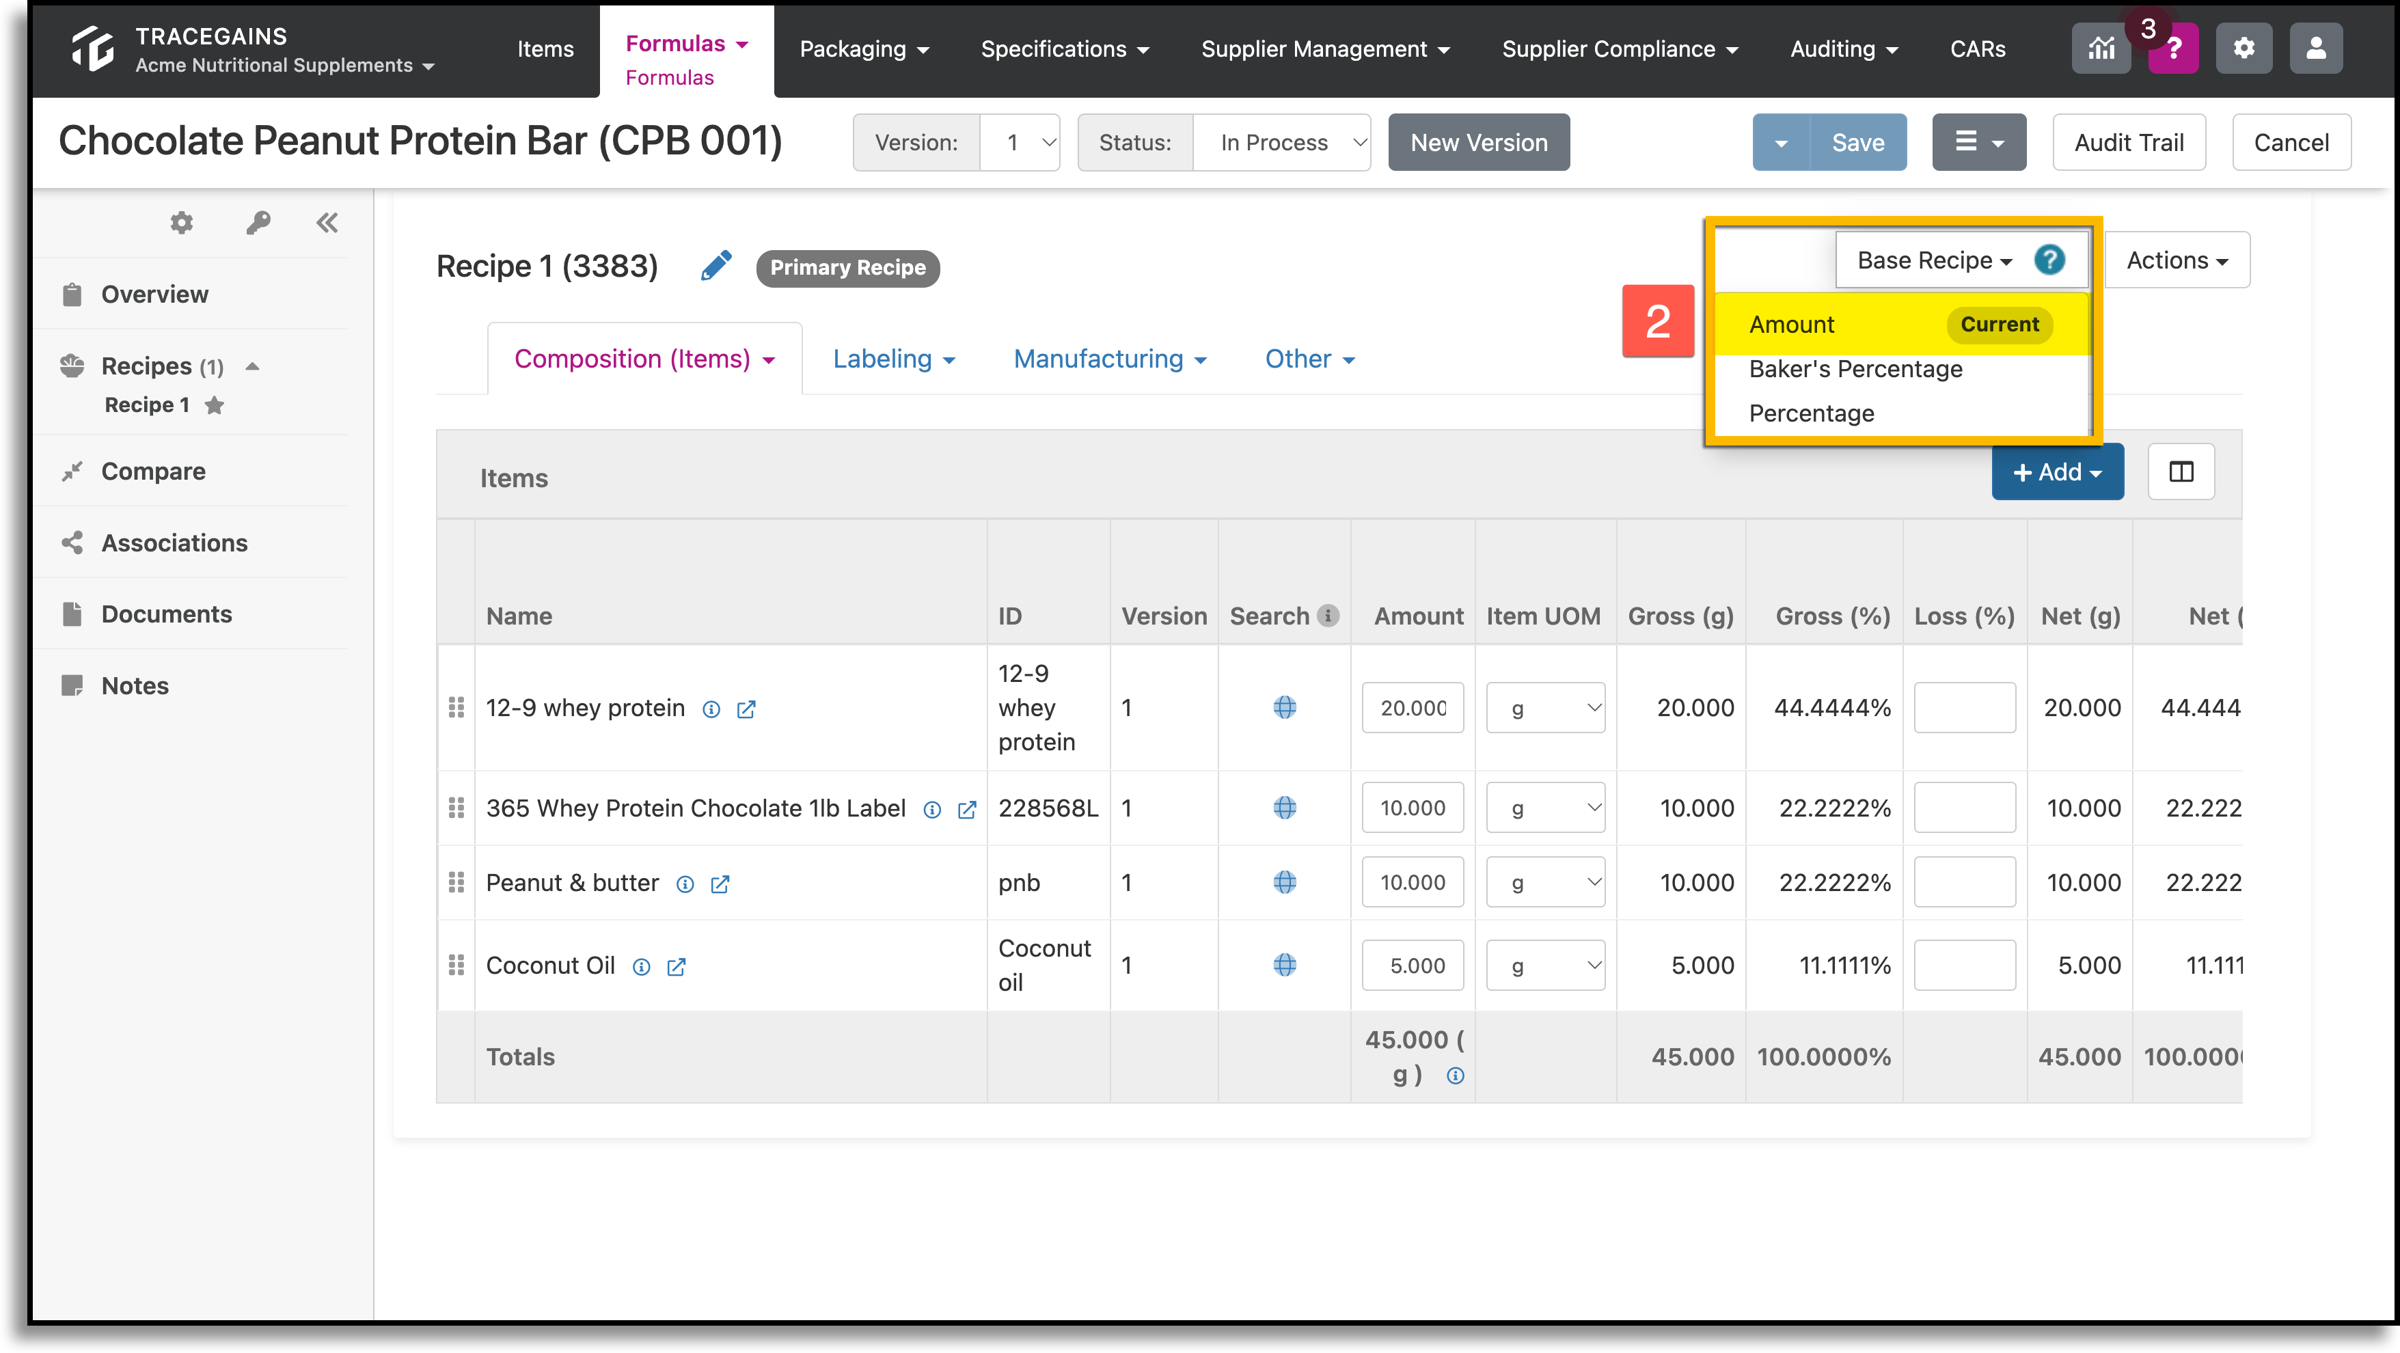Click Amount field for 12-9 whey protein

1413,707
